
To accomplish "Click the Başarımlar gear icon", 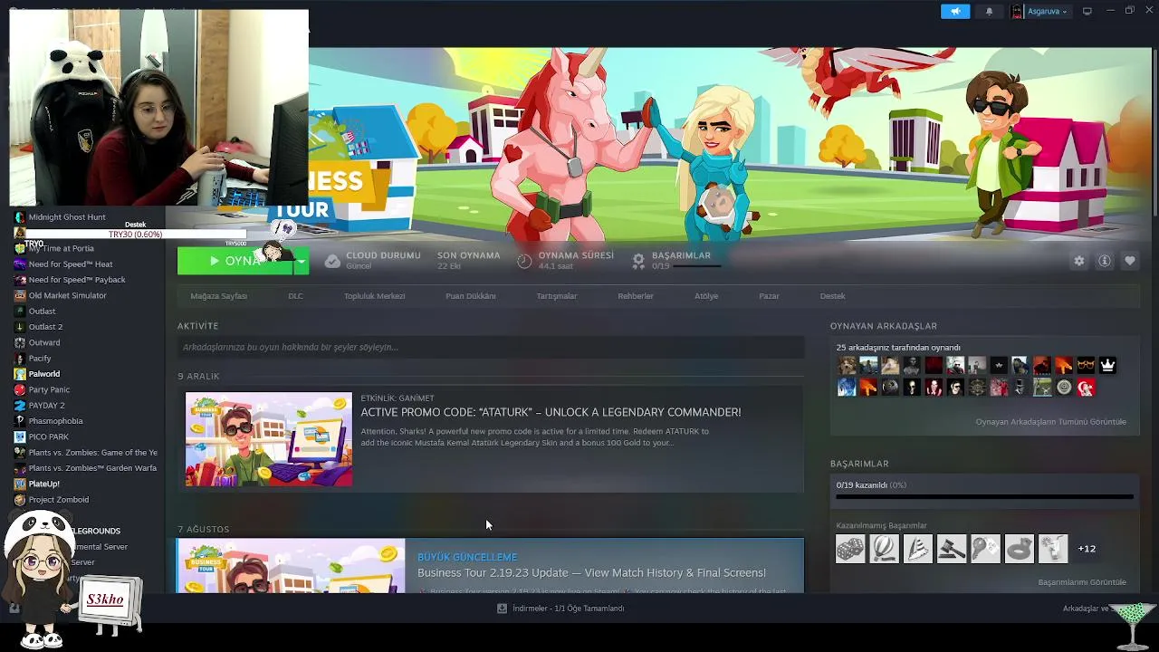I will pos(638,261).
